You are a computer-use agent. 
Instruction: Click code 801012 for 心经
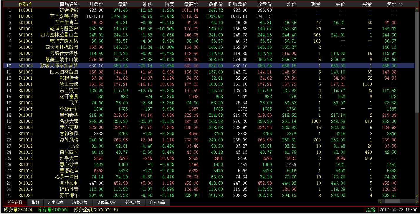(26, 146)
